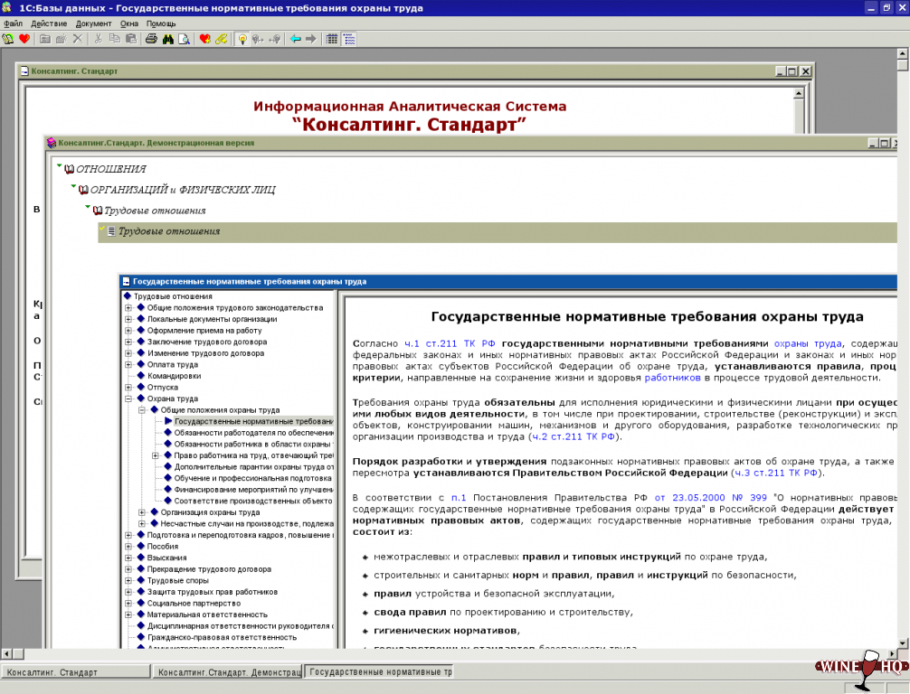Viewport: 910px width, 694px height.
Task: Collapse the Охрана труда tree node
Action: pos(128,399)
